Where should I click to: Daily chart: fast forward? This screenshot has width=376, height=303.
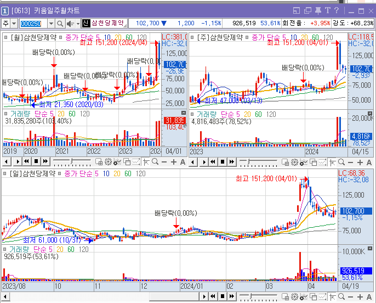pyautogui.click(x=232, y=297)
